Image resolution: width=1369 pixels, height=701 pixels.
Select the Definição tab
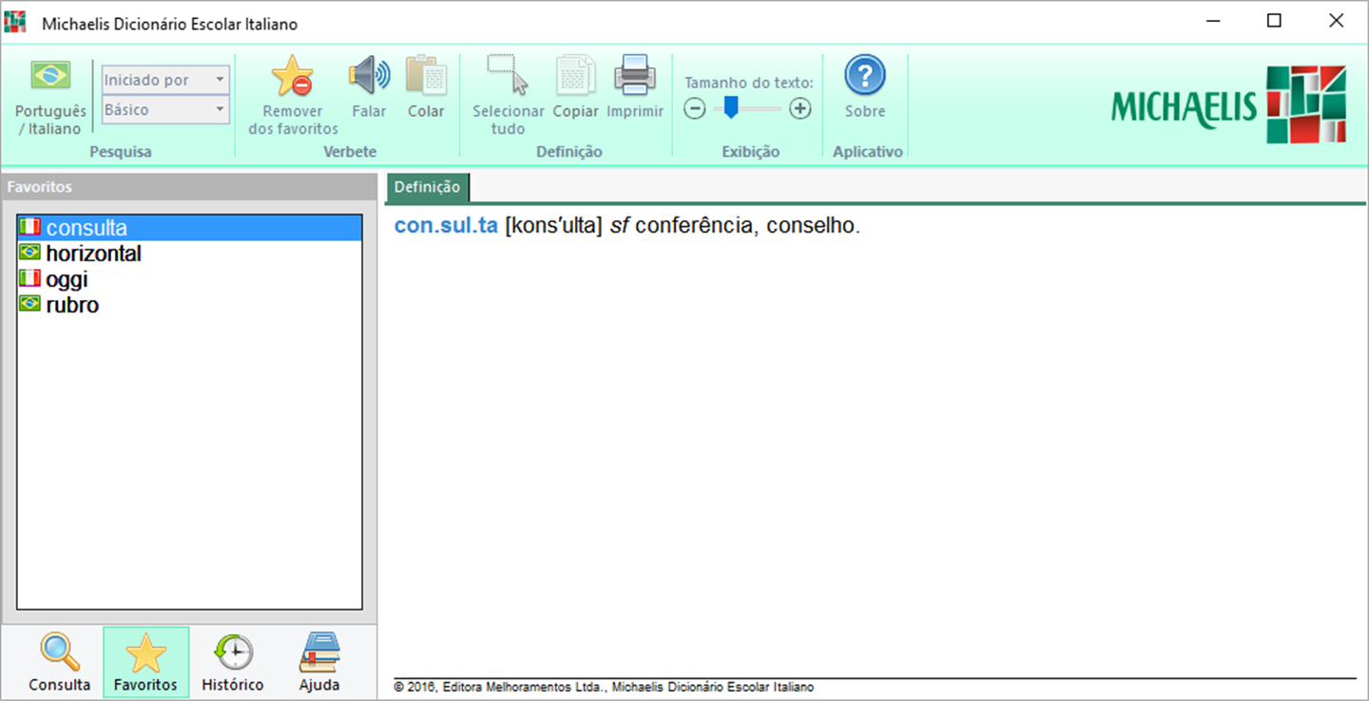[x=427, y=187]
